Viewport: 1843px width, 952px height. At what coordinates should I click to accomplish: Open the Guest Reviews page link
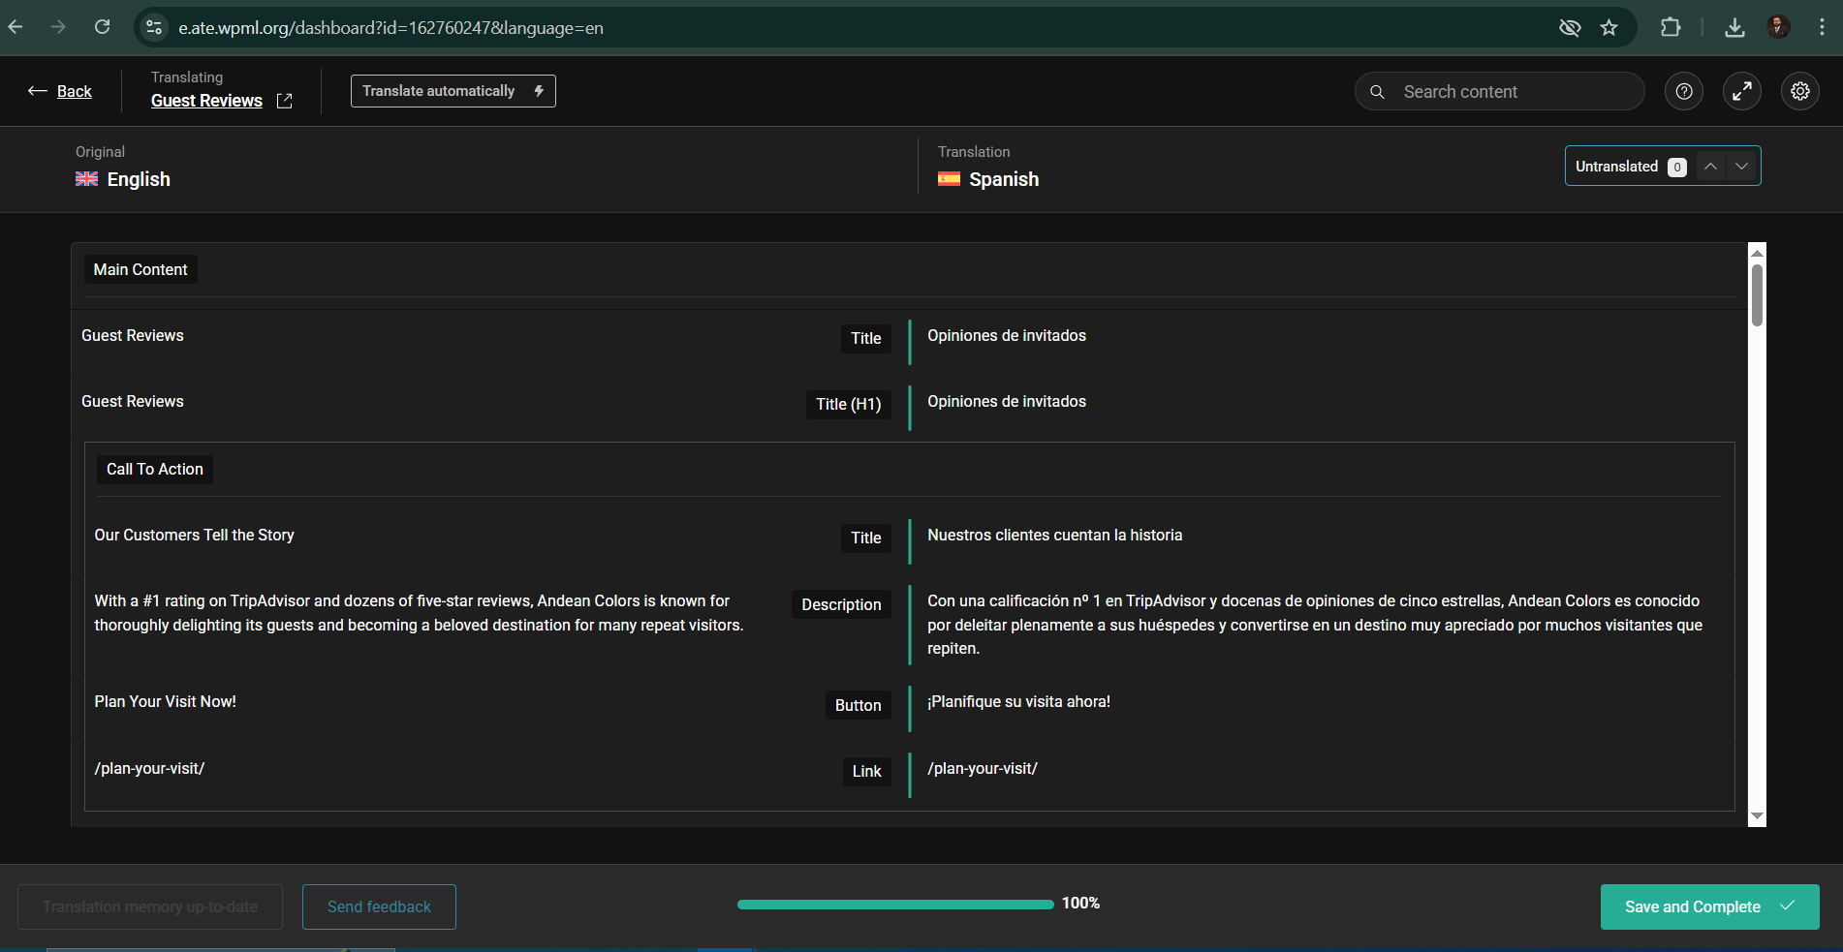tap(206, 101)
